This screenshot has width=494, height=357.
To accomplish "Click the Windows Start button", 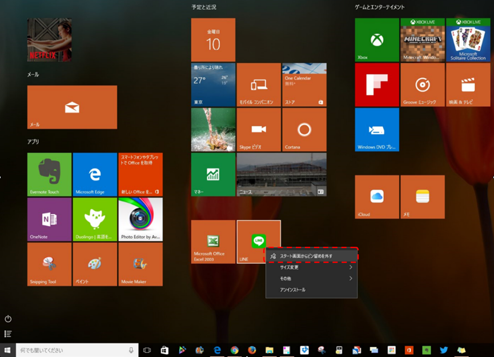I will pos(7,350).
